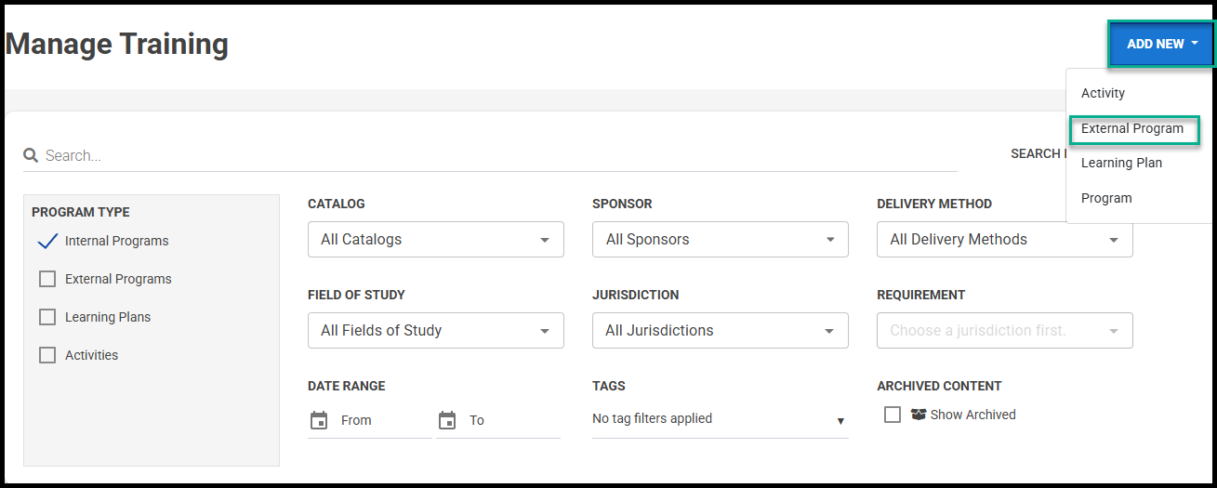The image size is (1217, 488).
Task: Expand the All Jurisdictions dropdown
Action: (720, 330)
